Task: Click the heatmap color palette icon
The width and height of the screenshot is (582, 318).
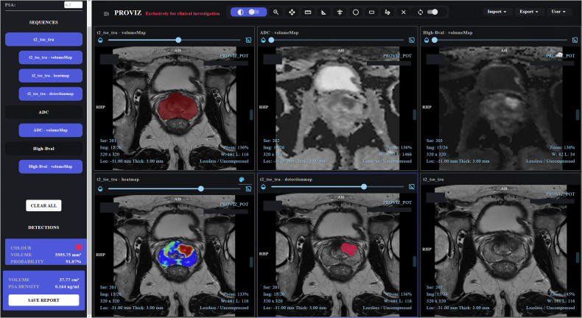Action: 242,180
